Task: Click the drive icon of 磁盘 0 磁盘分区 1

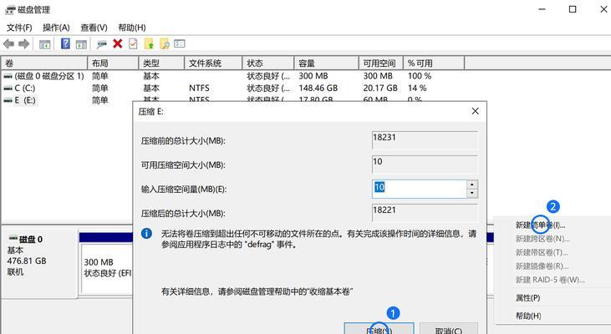Action: tap(8, 76)
